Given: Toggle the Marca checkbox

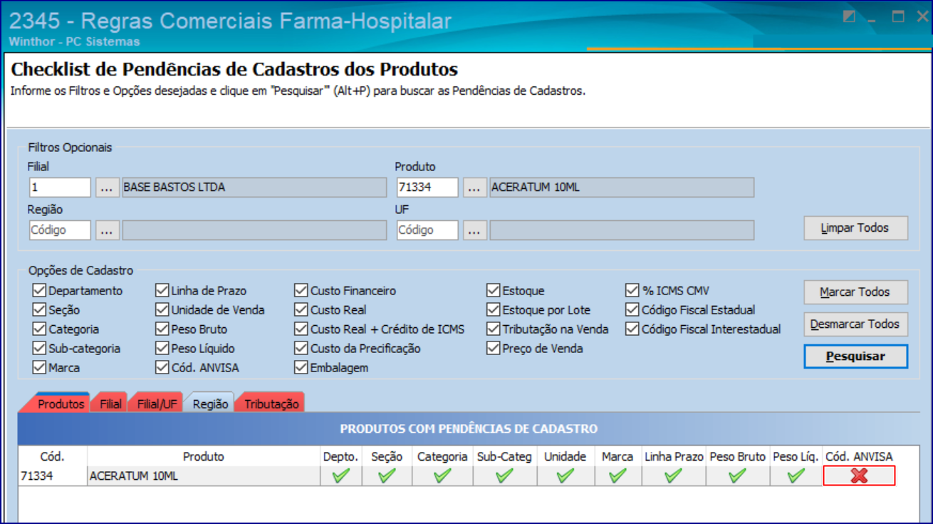Looking at the screenshot, I should (x=39, y=368).
